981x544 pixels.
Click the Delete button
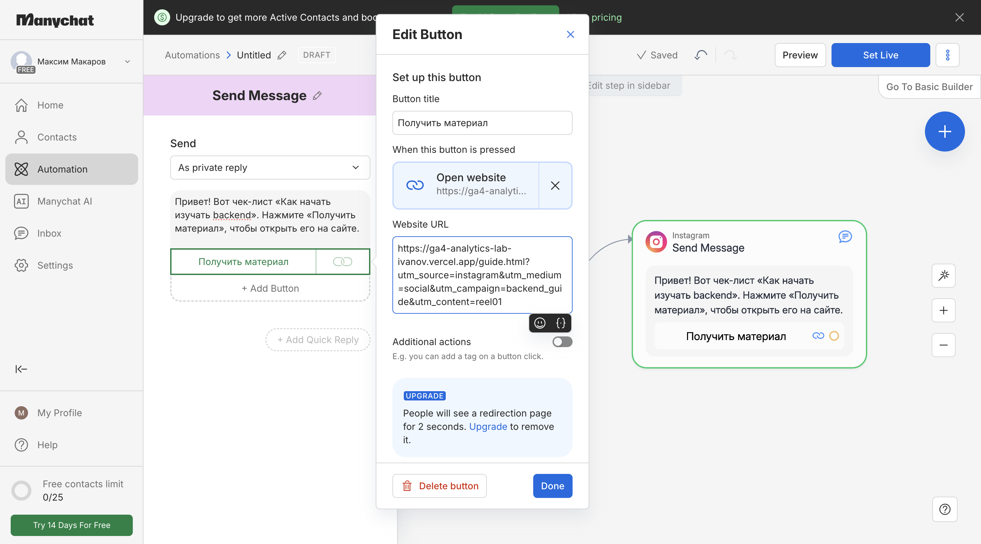pyautogui.click(x=439, y=486)
